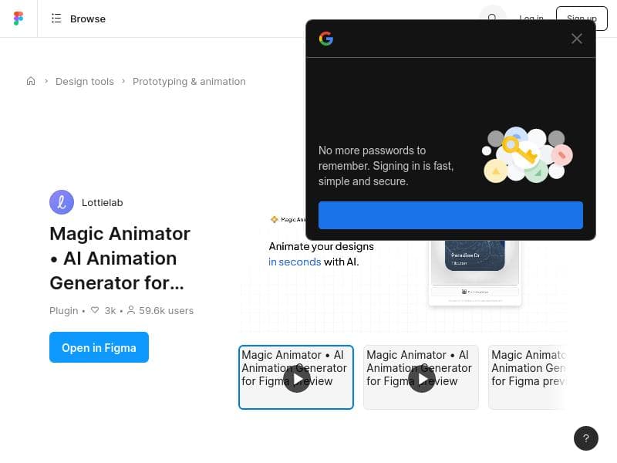The width and height of the screenshot is (617, 463).
Task: Play the middle preview video thumbnail
Action: click(421, 377)
